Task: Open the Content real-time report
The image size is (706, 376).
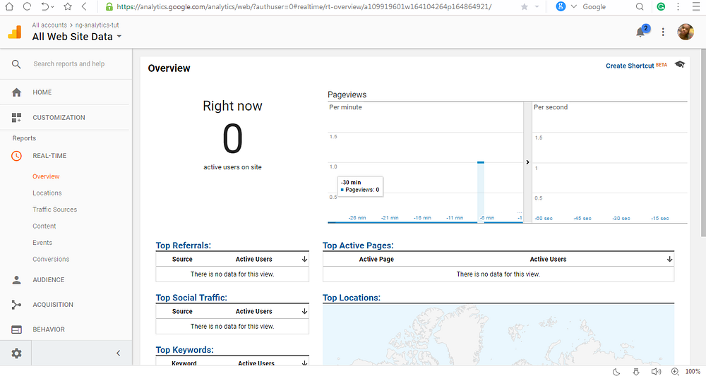Action: point(44,226)
